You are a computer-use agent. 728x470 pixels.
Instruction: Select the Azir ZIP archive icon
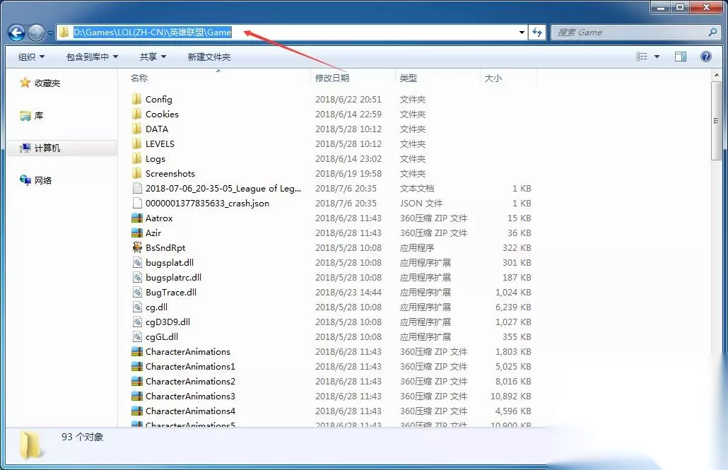(137, 233)
